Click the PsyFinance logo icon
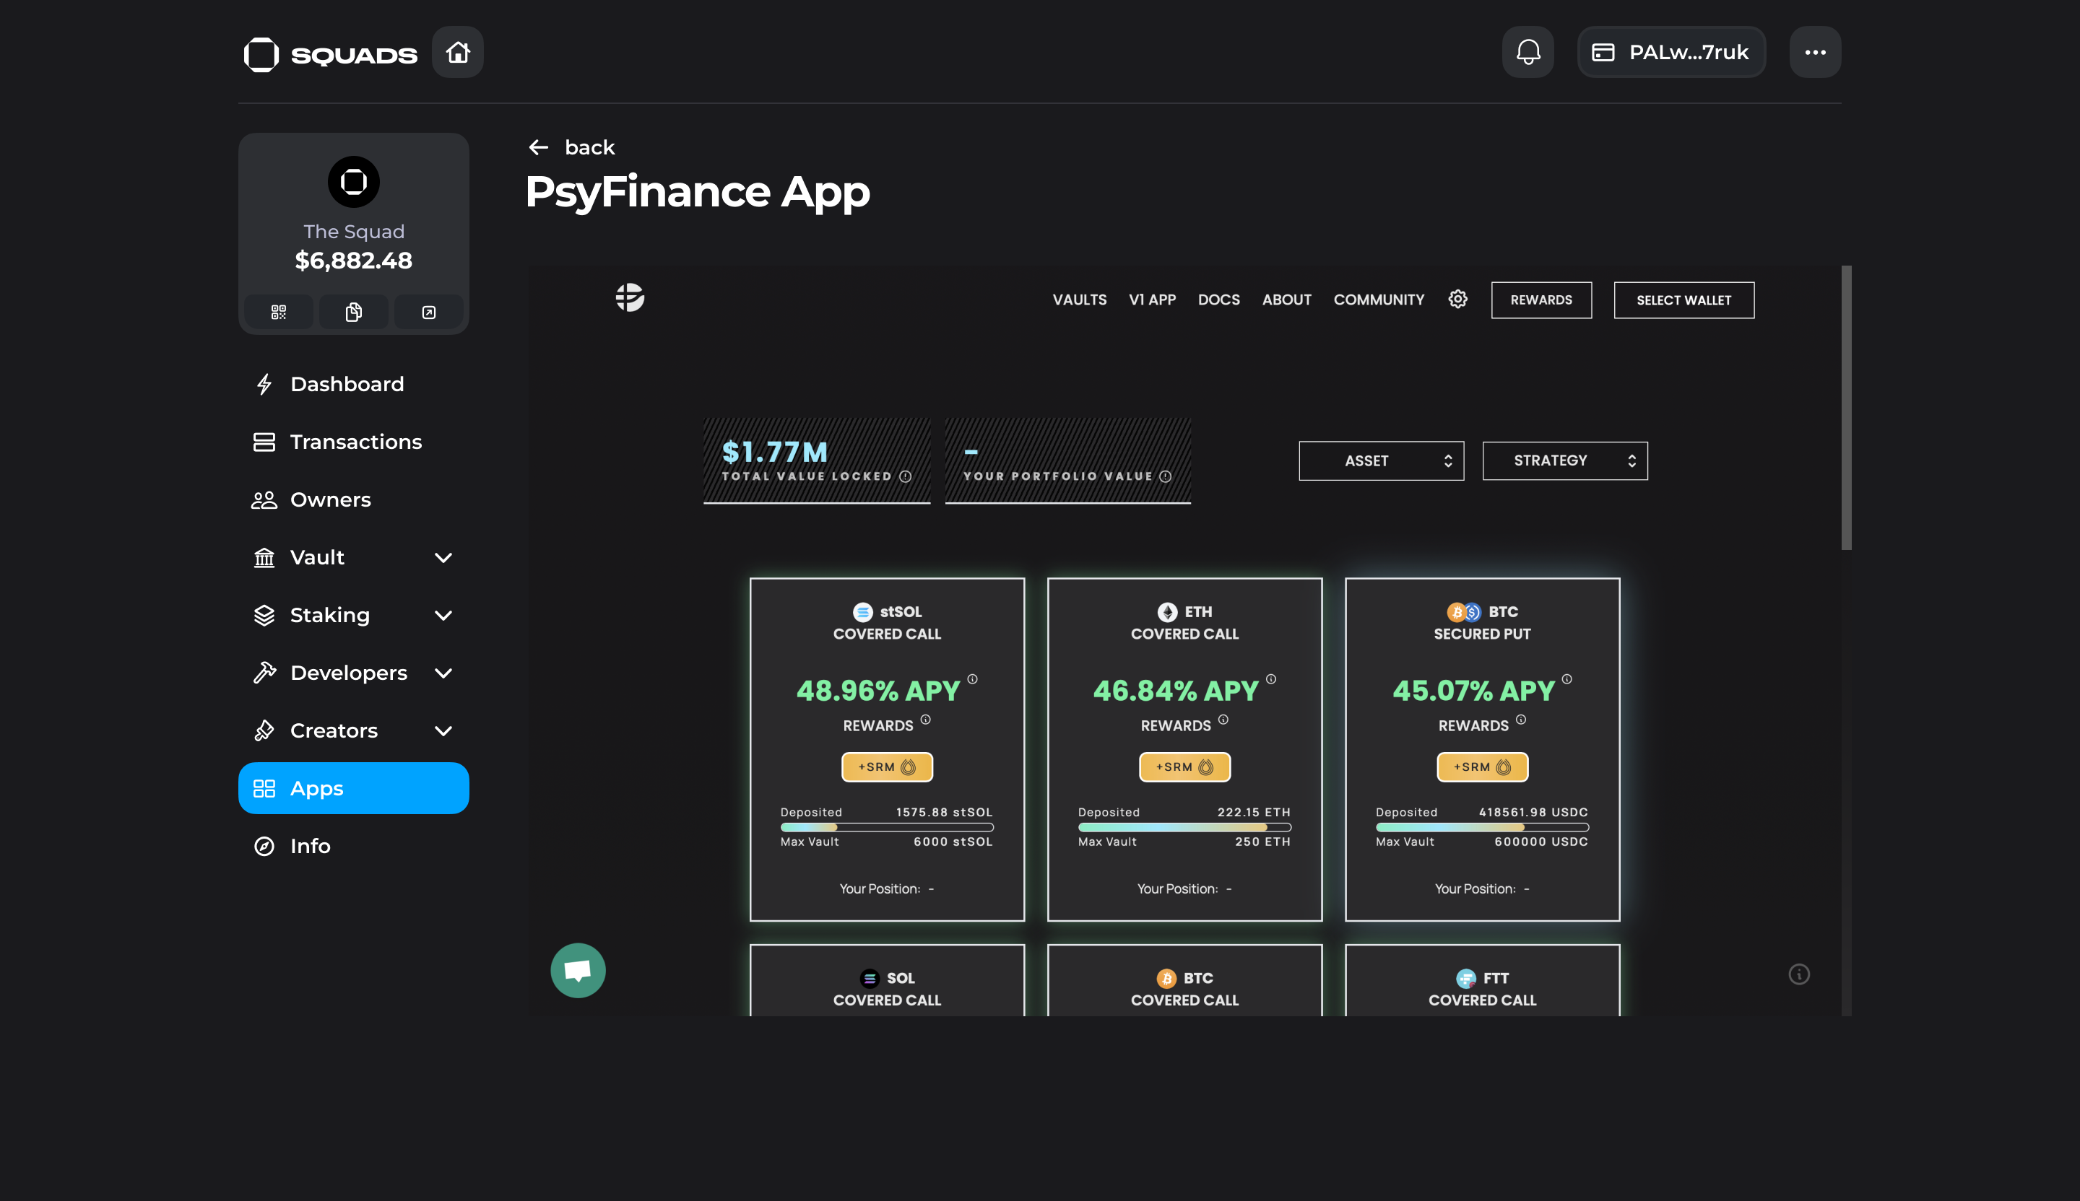2080x1201 pixels. coord(630,298)
